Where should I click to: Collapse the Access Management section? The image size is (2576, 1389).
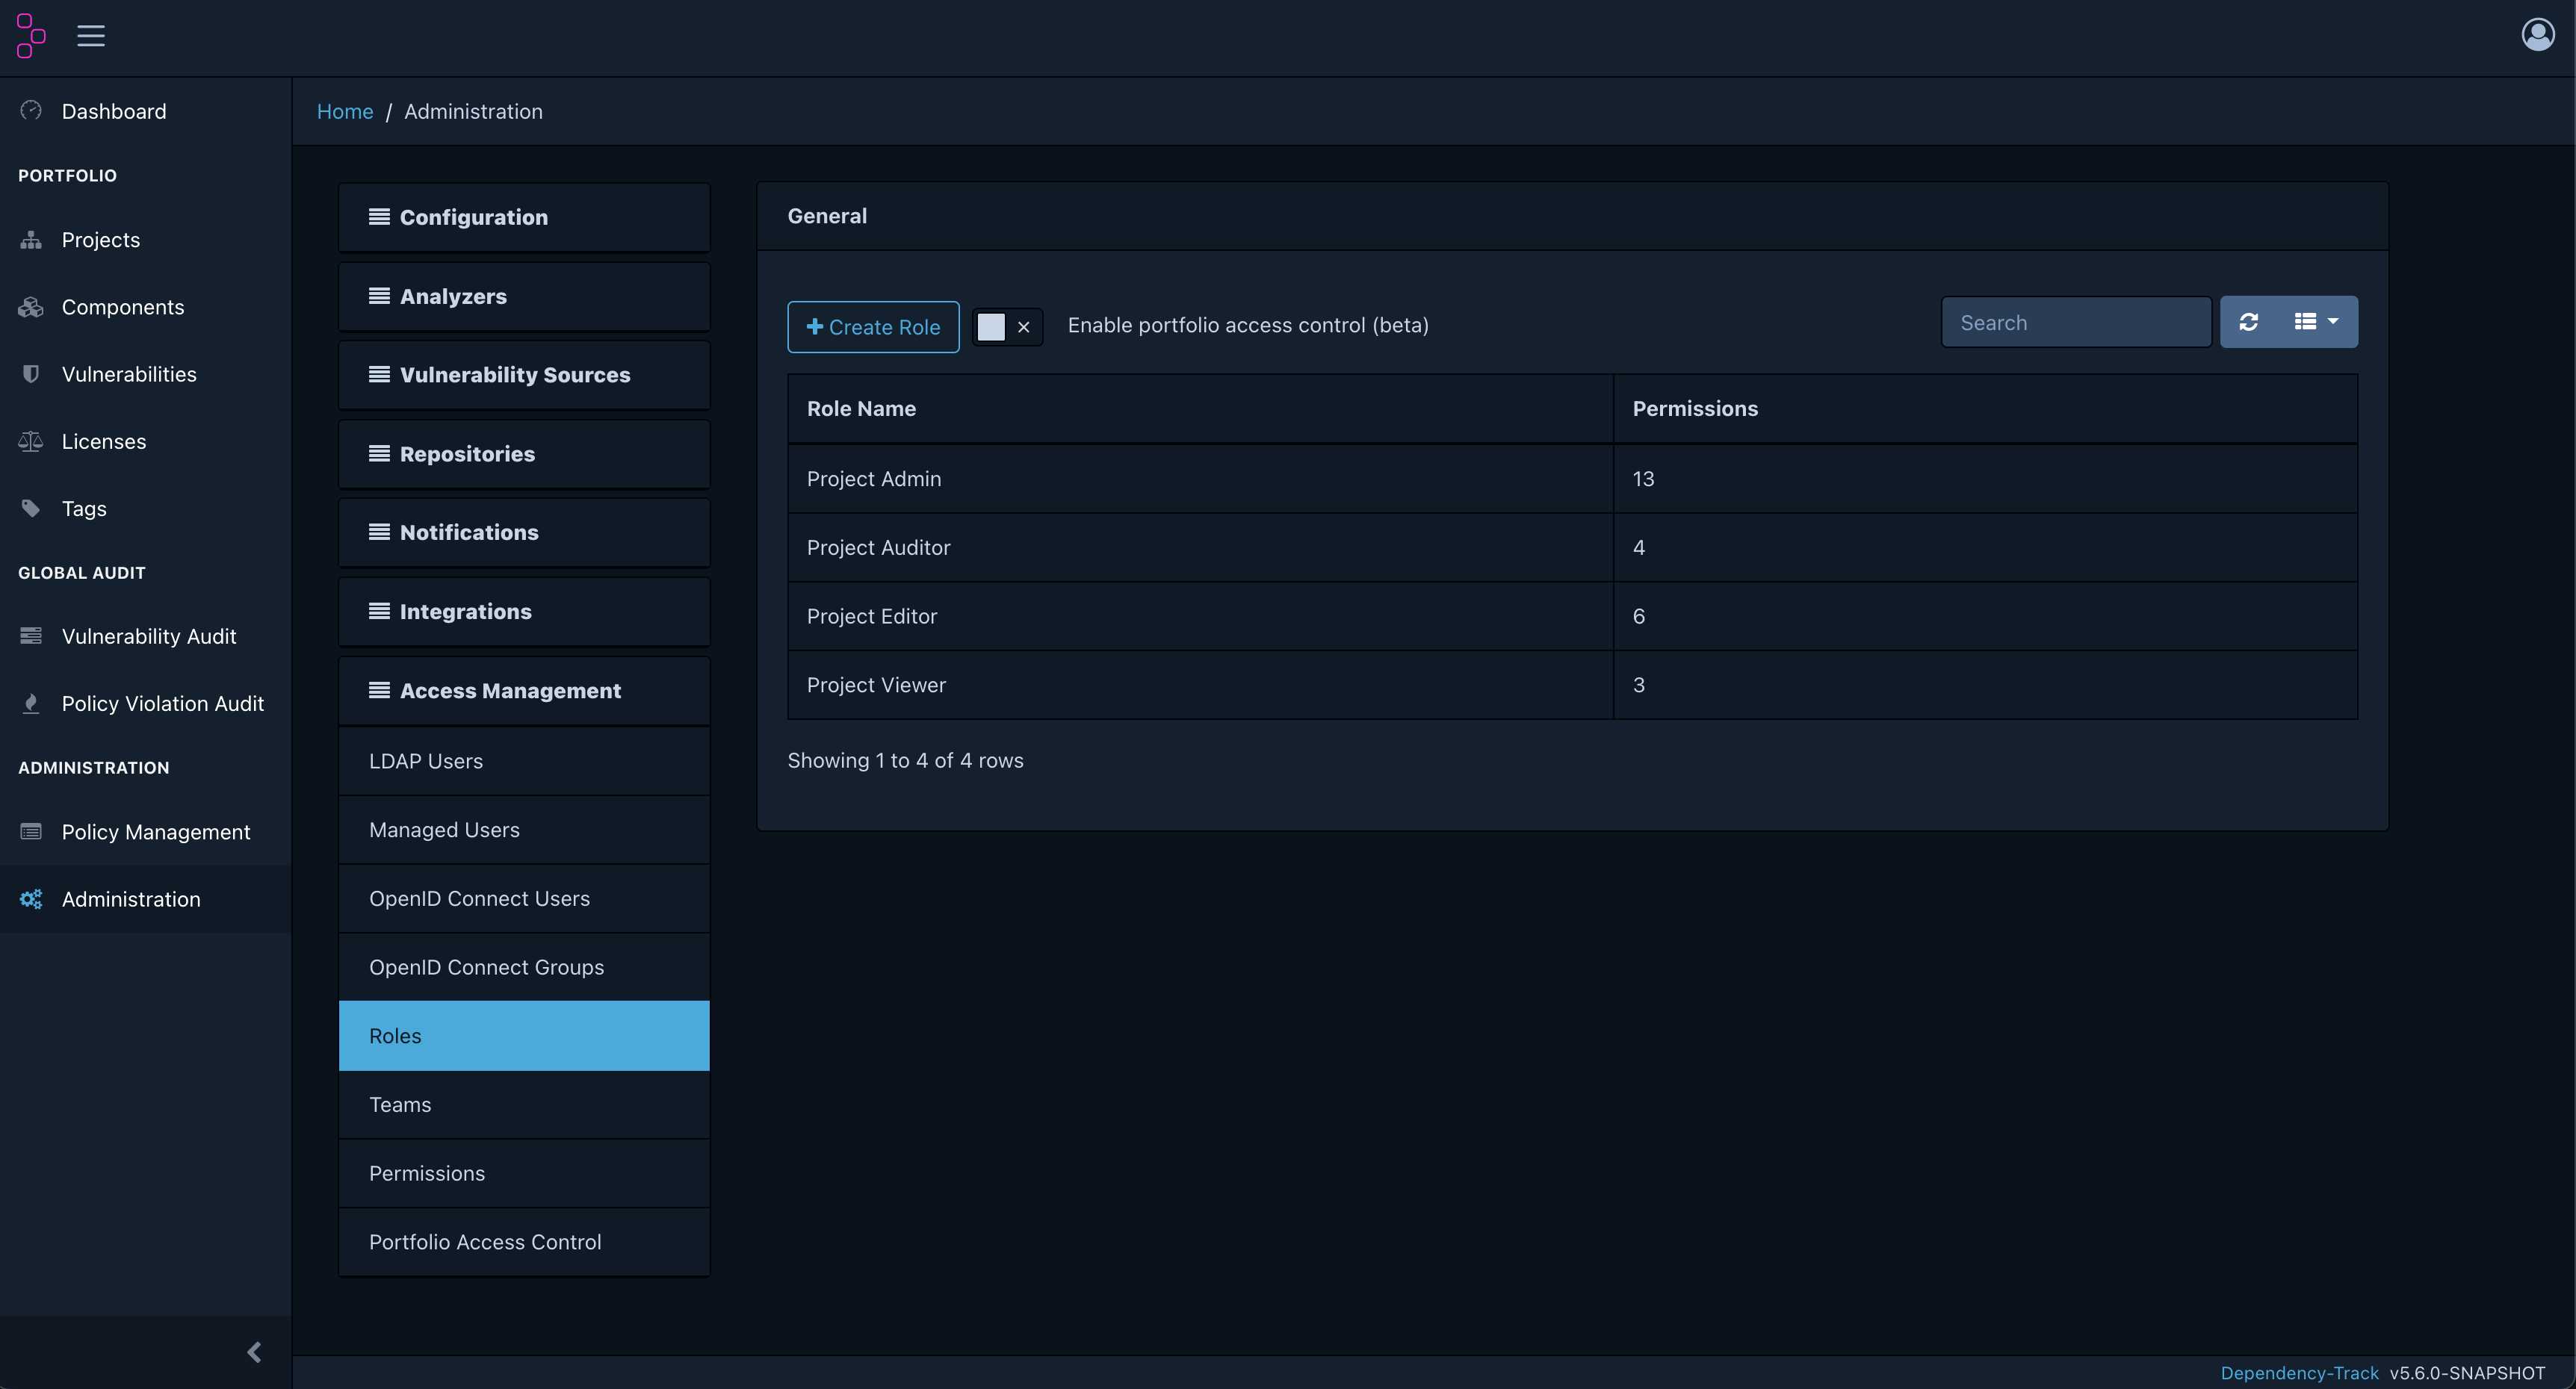[524, 691]
